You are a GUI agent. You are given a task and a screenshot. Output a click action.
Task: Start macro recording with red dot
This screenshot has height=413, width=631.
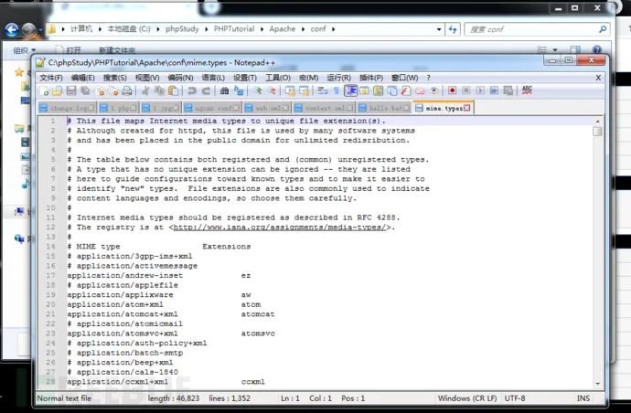453,90
